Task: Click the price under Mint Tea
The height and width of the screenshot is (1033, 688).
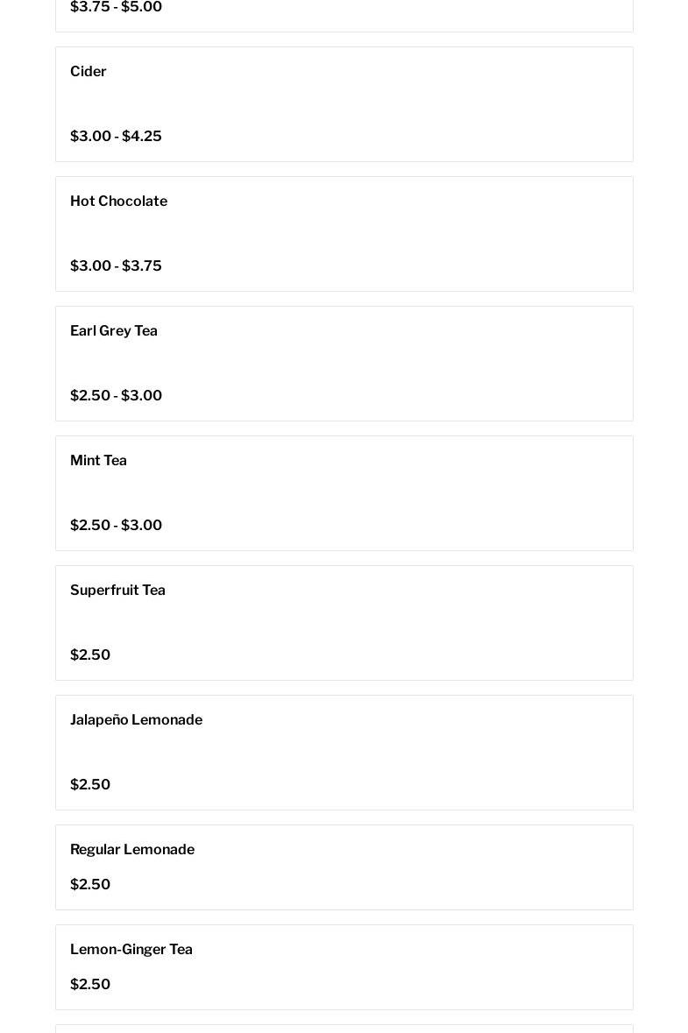Action: pos(116,526)
